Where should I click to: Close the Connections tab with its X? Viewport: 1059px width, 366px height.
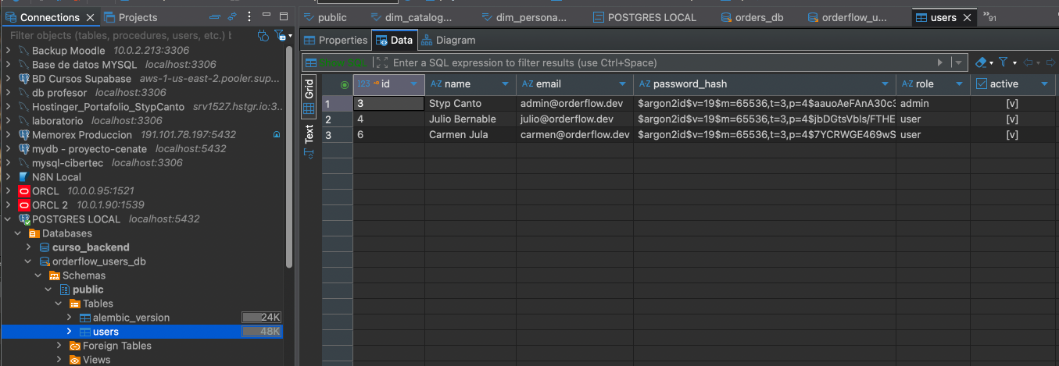[90, 17]
